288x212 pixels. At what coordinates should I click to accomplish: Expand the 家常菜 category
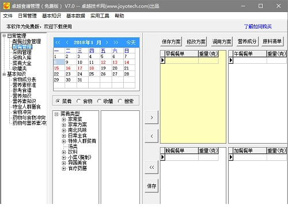tap(64, 120)
